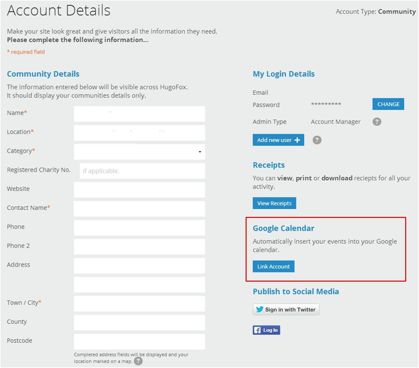The width and height of the screenshot is (419, 368).
Task: Focus the Name input field
Action: pos(139,114)
